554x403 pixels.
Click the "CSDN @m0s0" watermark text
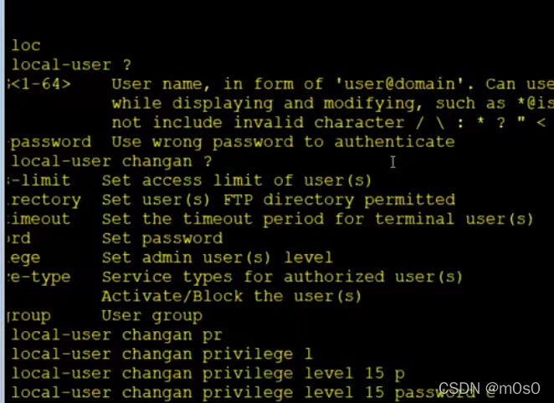pyautogui.click(x=489, y=388)
